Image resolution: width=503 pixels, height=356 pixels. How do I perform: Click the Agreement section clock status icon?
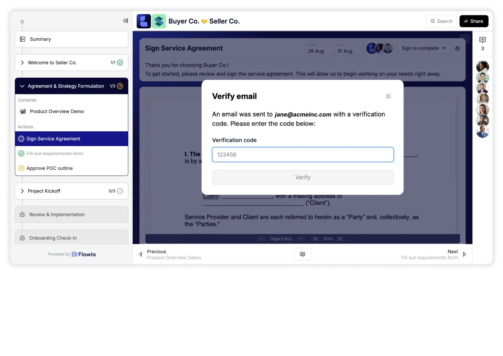click(x=120, y=86)
